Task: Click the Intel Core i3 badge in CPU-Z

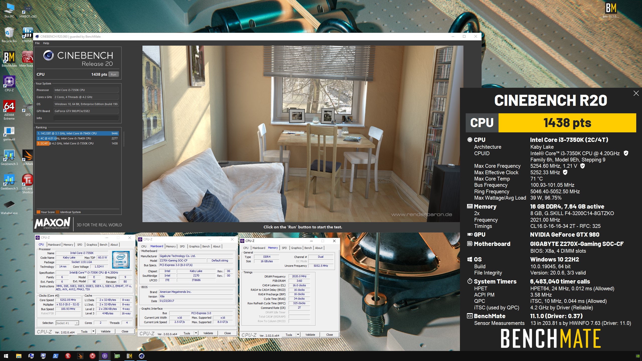Action: point(121,260)
